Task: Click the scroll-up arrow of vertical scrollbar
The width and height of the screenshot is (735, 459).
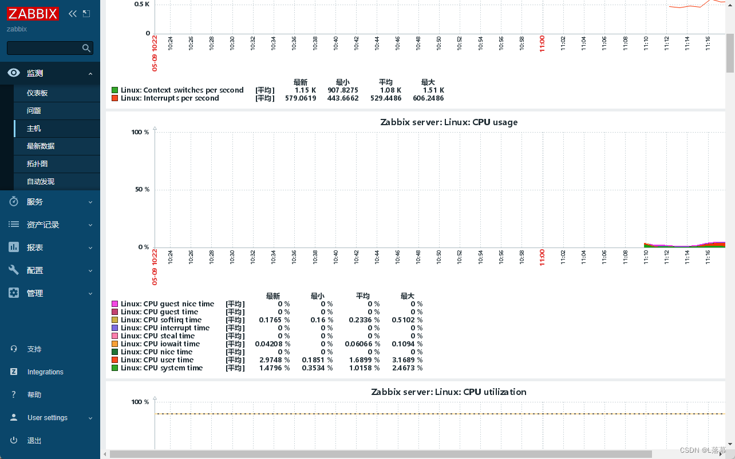Action: pos(730,5)
